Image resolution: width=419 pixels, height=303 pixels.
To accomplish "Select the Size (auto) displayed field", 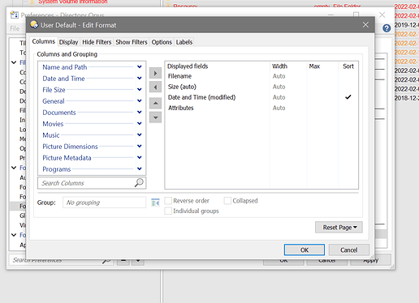I will (182, 87).
